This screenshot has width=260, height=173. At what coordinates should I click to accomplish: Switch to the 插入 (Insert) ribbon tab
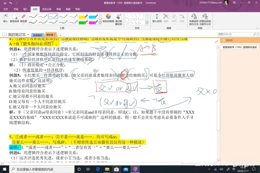26,8
